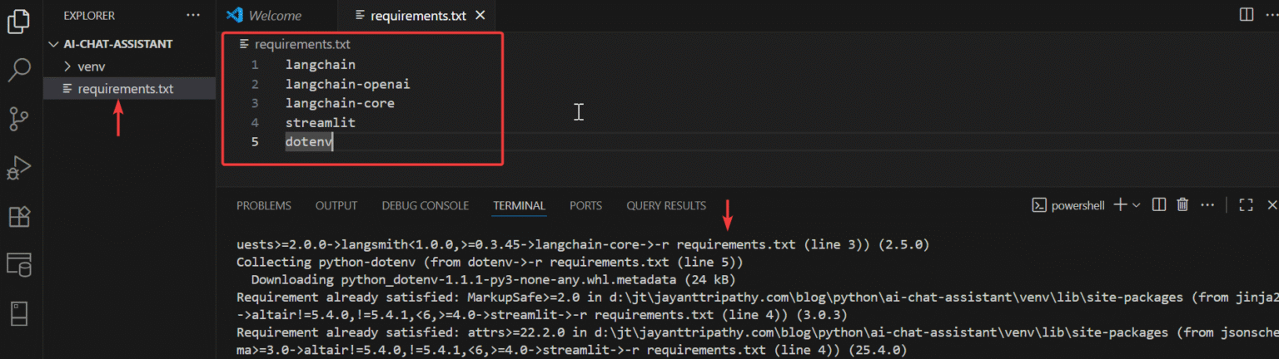1279x359 pixels.
Task: Place cursor on the streamlit line
Action: [x=321, y=122]
